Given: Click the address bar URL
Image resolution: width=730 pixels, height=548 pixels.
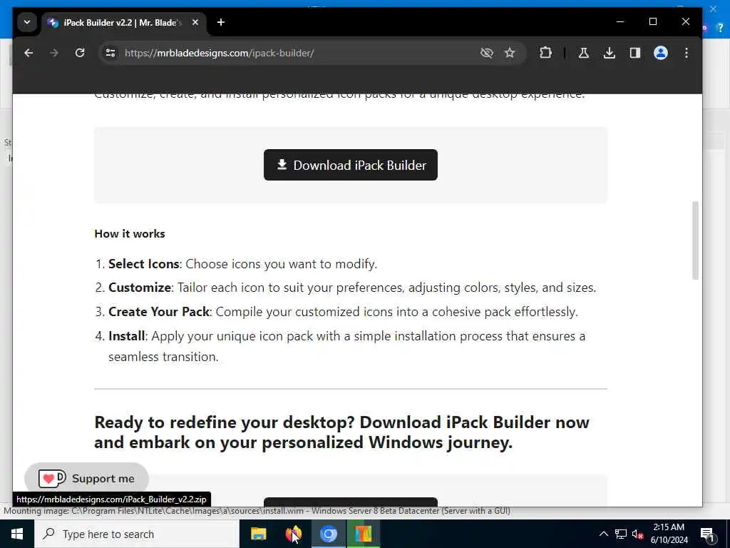Looking at the screenshot, I should tap(219, 53).
